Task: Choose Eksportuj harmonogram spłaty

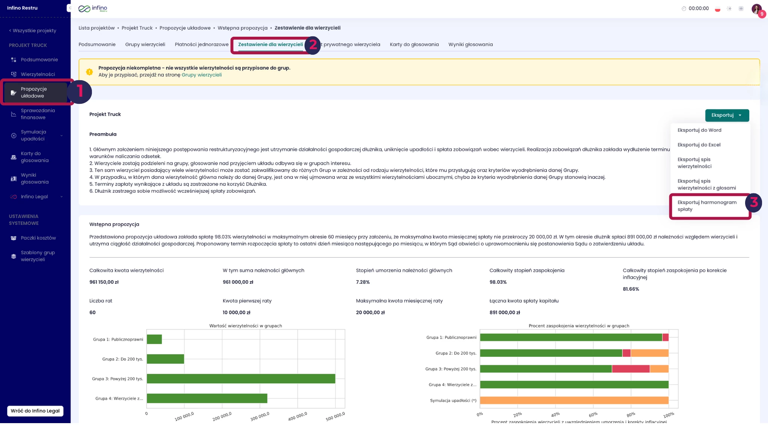Action: pyautogui.click(x=706, y=206)
